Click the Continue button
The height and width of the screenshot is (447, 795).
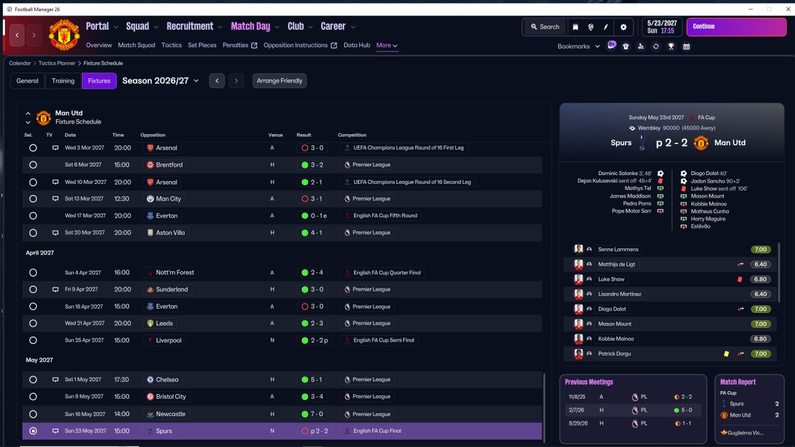(x=737, y=27)
